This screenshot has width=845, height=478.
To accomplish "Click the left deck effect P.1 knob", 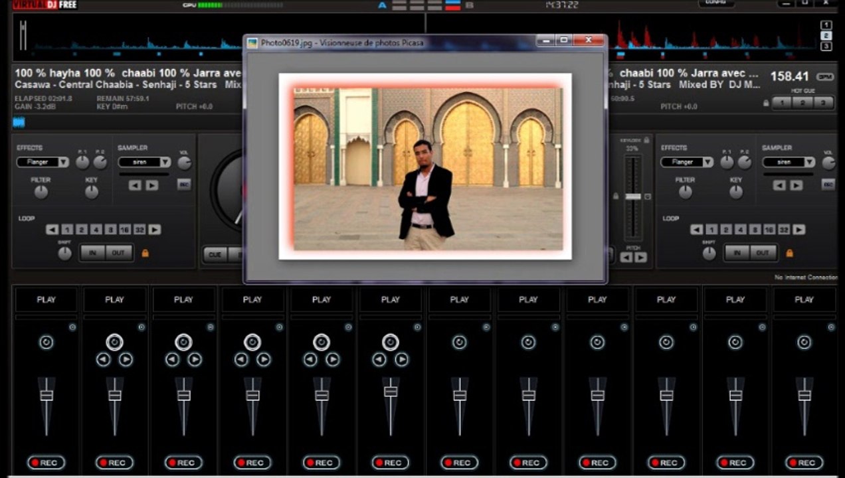I will (82, 162).
